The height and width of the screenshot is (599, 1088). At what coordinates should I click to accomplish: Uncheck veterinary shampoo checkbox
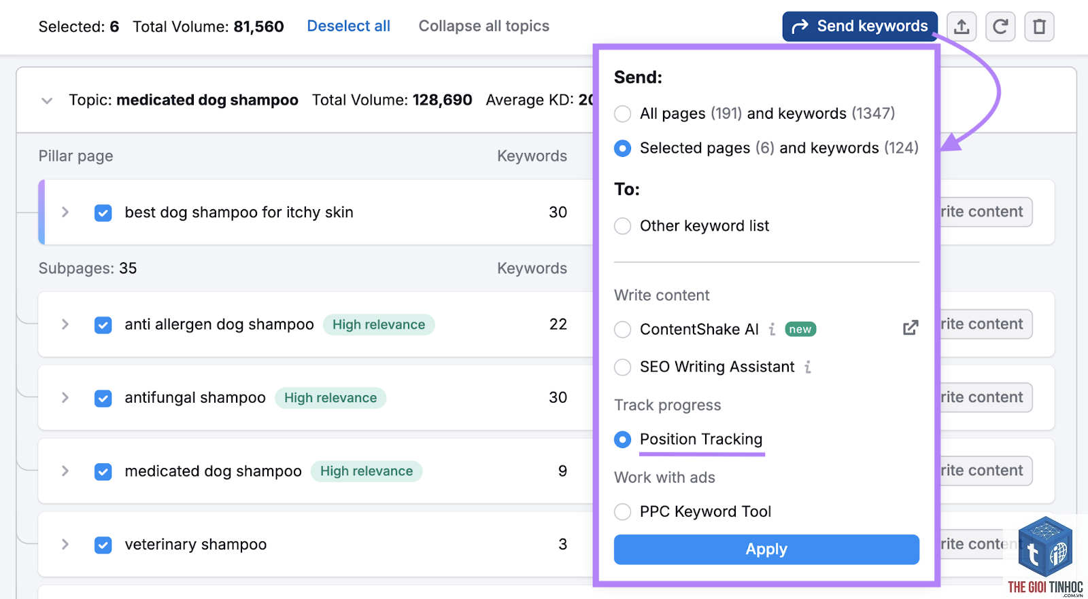(x=103, y=545)
